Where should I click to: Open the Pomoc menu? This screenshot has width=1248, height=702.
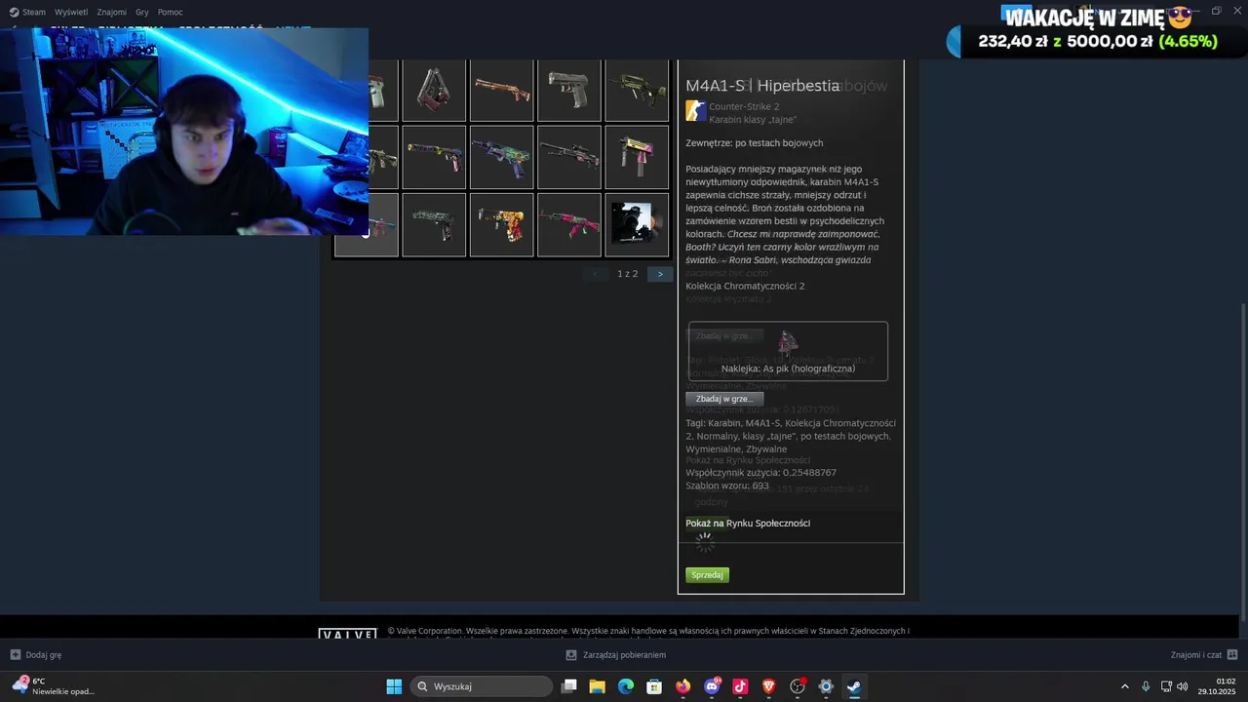(171, 12)
